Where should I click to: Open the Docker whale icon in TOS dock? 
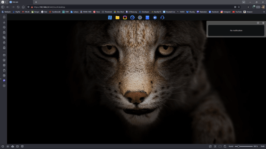pyautogui.click(x=155, y=18)
